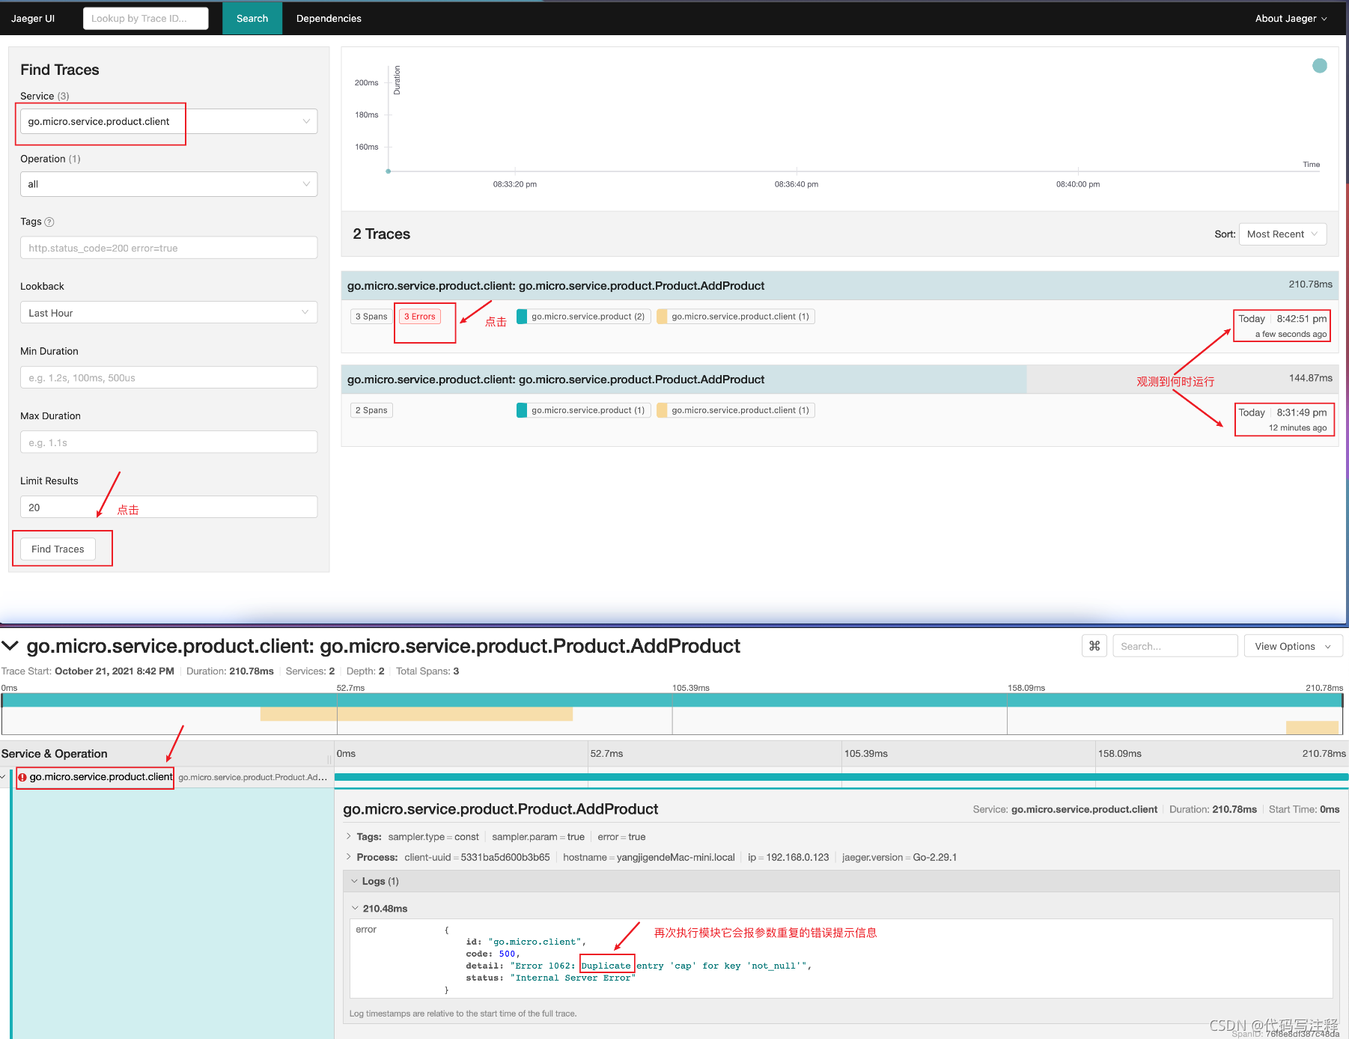1349x1039 pixels.
Task: Click the Lookup by Trace ID field
Action: tap(145, 19)
